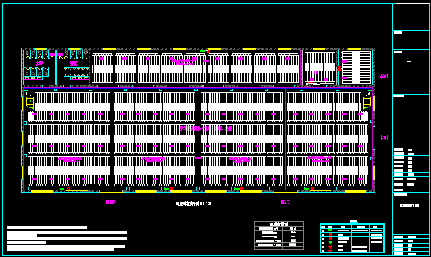Select the bottom-left green box on south wall
This screenshot has height=257, width=431.
pyautogui.click(x=62, y=189)
